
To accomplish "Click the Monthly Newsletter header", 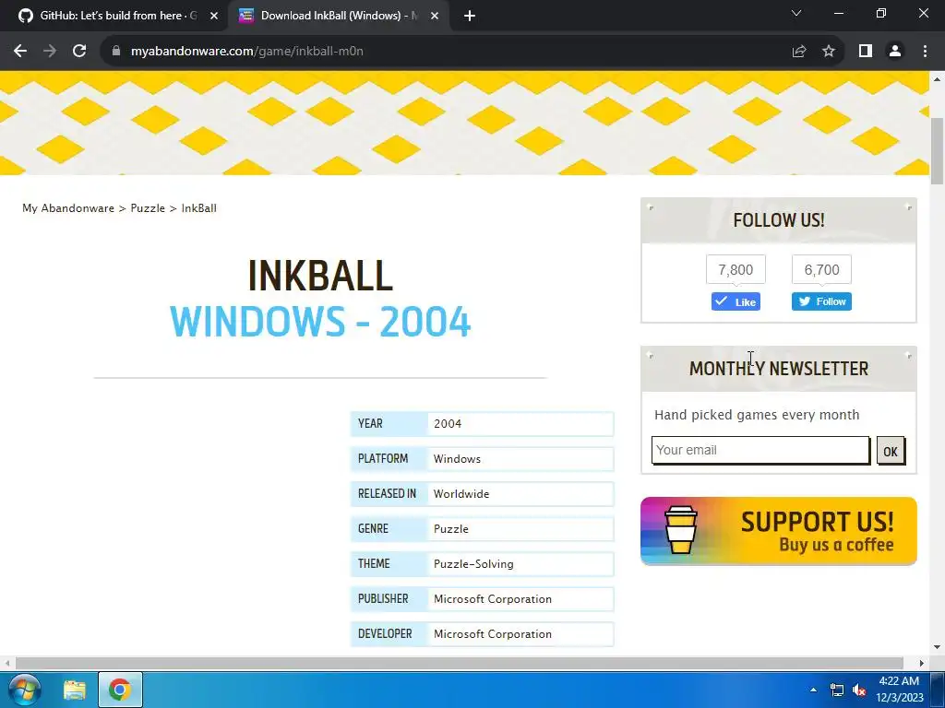I will 778,369.
